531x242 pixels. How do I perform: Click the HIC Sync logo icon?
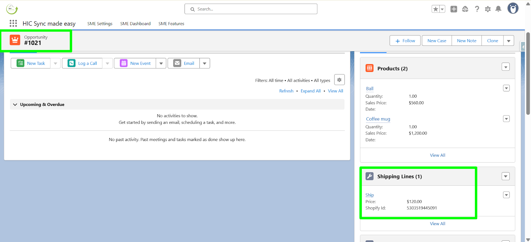tap(12, 9)
